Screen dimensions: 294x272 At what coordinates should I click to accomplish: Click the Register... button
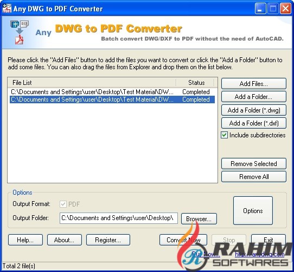(108, 240)
